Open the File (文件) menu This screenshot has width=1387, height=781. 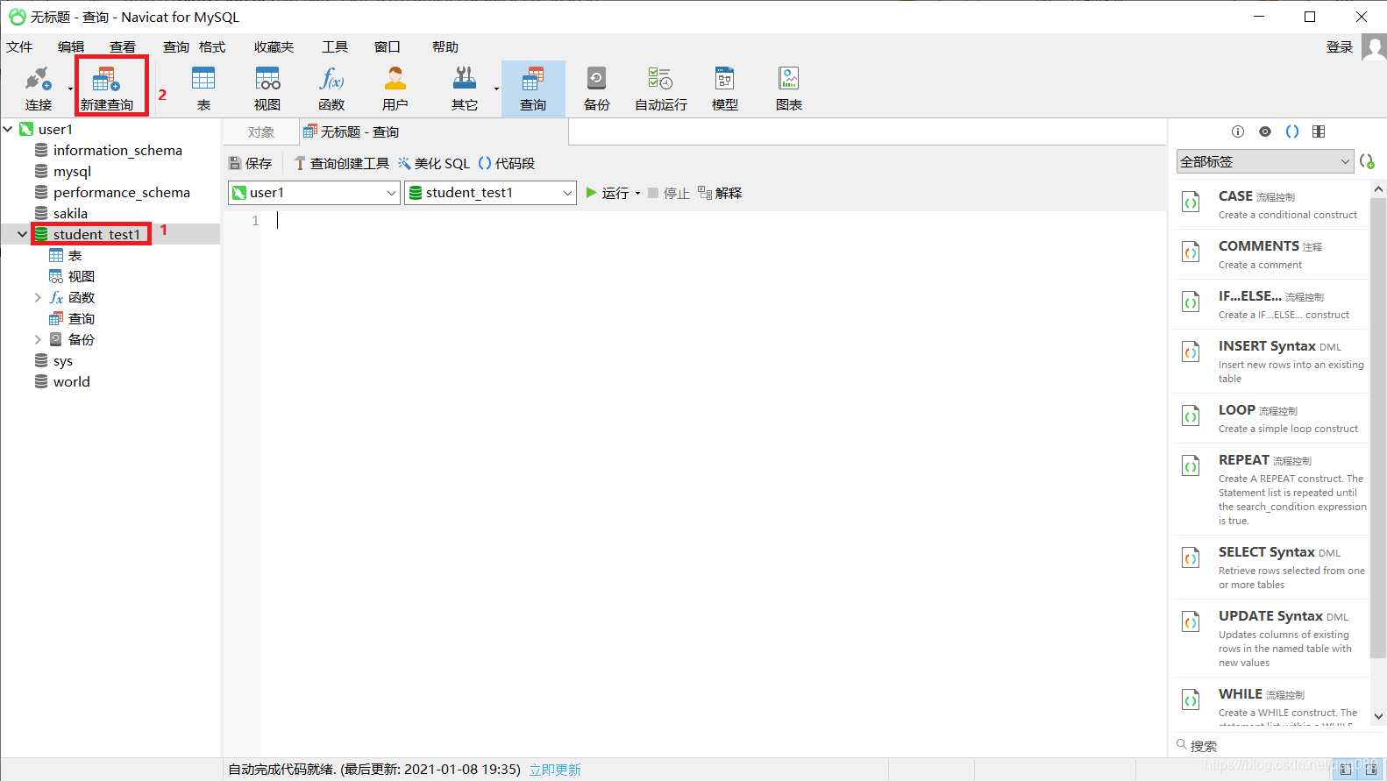(19, 47)
